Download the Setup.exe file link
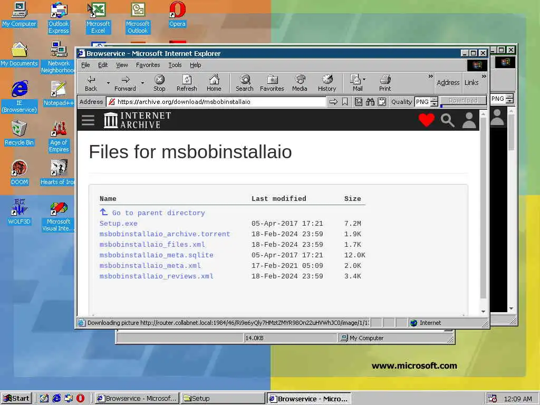Viewport: 540px width, 405px height. tap(119, 224)
